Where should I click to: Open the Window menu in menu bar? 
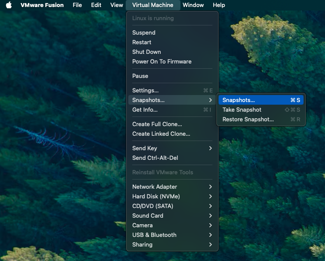(193, 5)
